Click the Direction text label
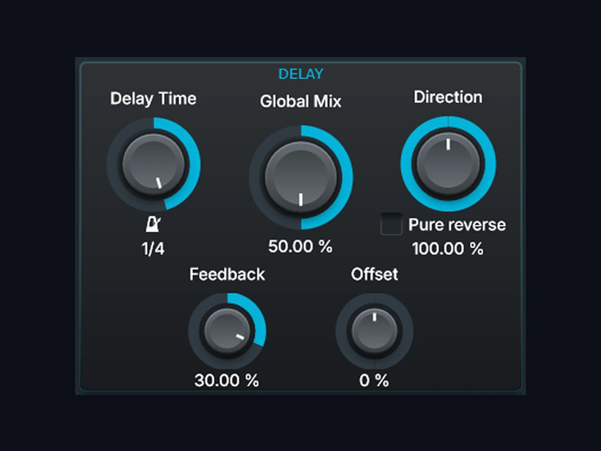Screen dimensions: 601x451 click(448, 97)
